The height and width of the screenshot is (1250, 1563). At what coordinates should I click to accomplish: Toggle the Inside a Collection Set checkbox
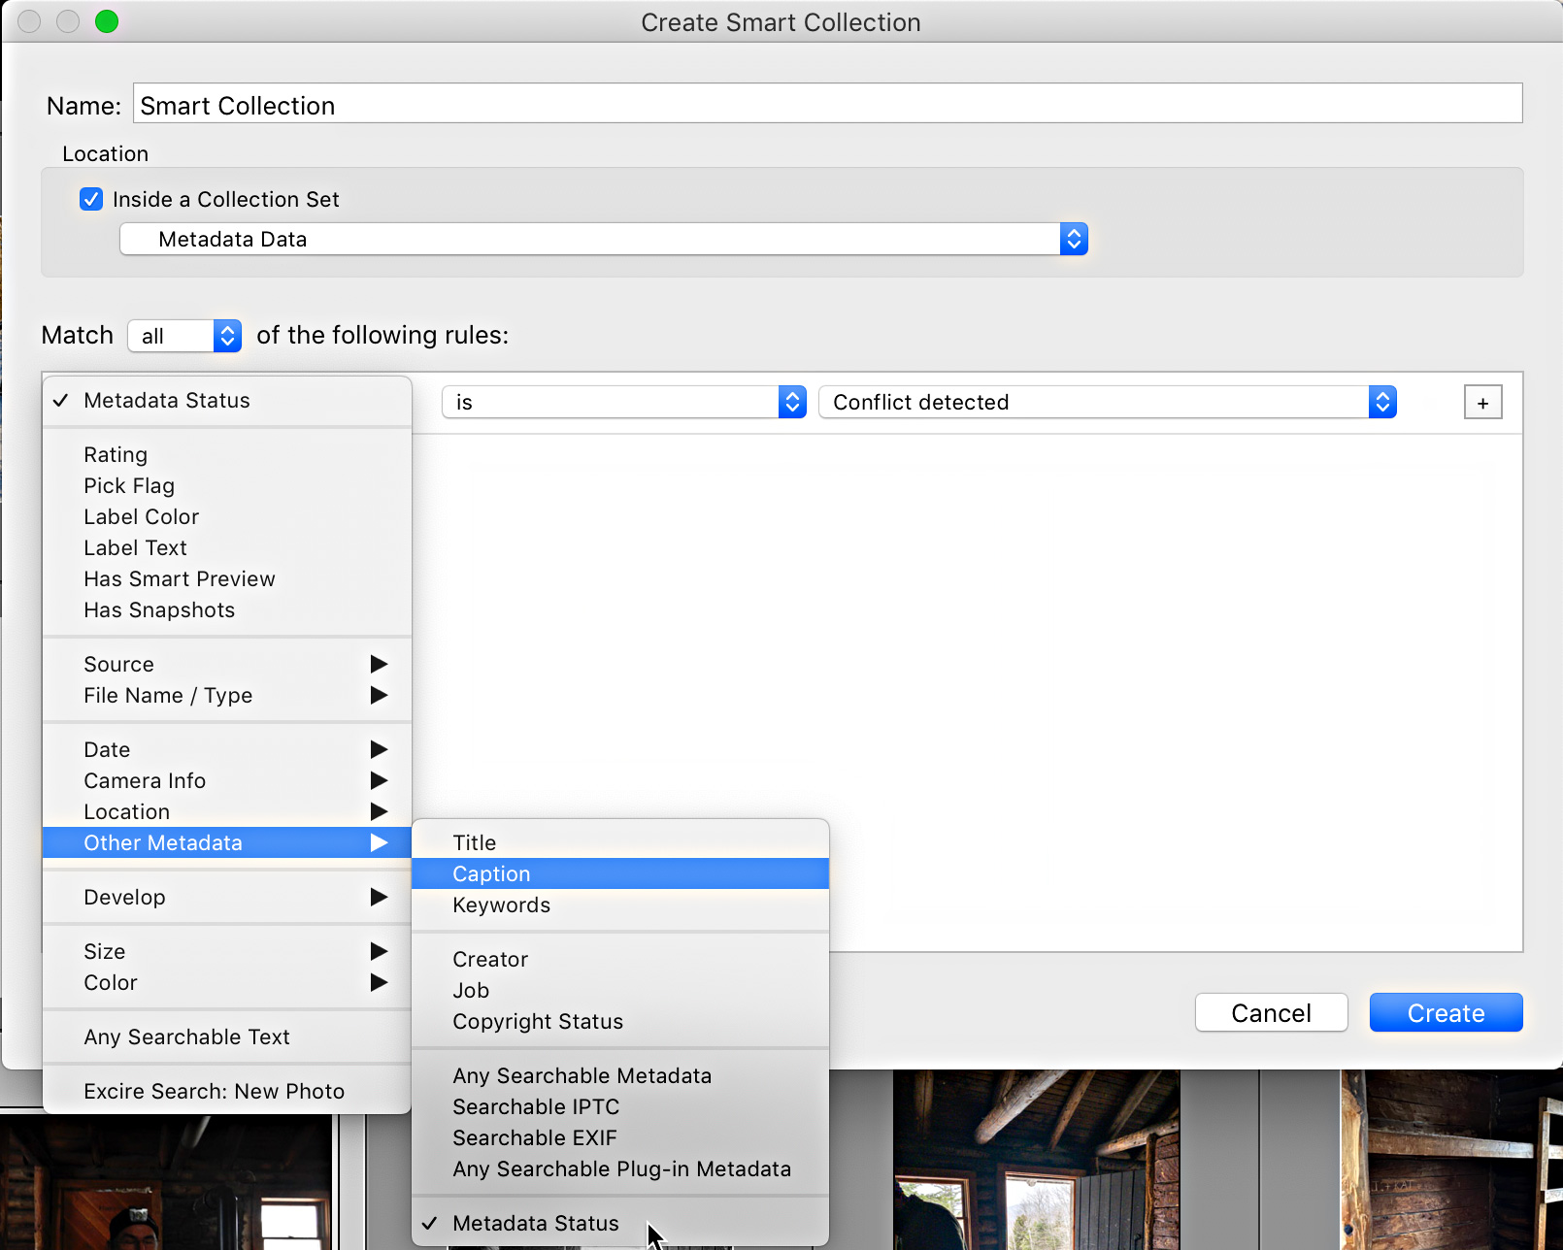(x=90, y=199)
